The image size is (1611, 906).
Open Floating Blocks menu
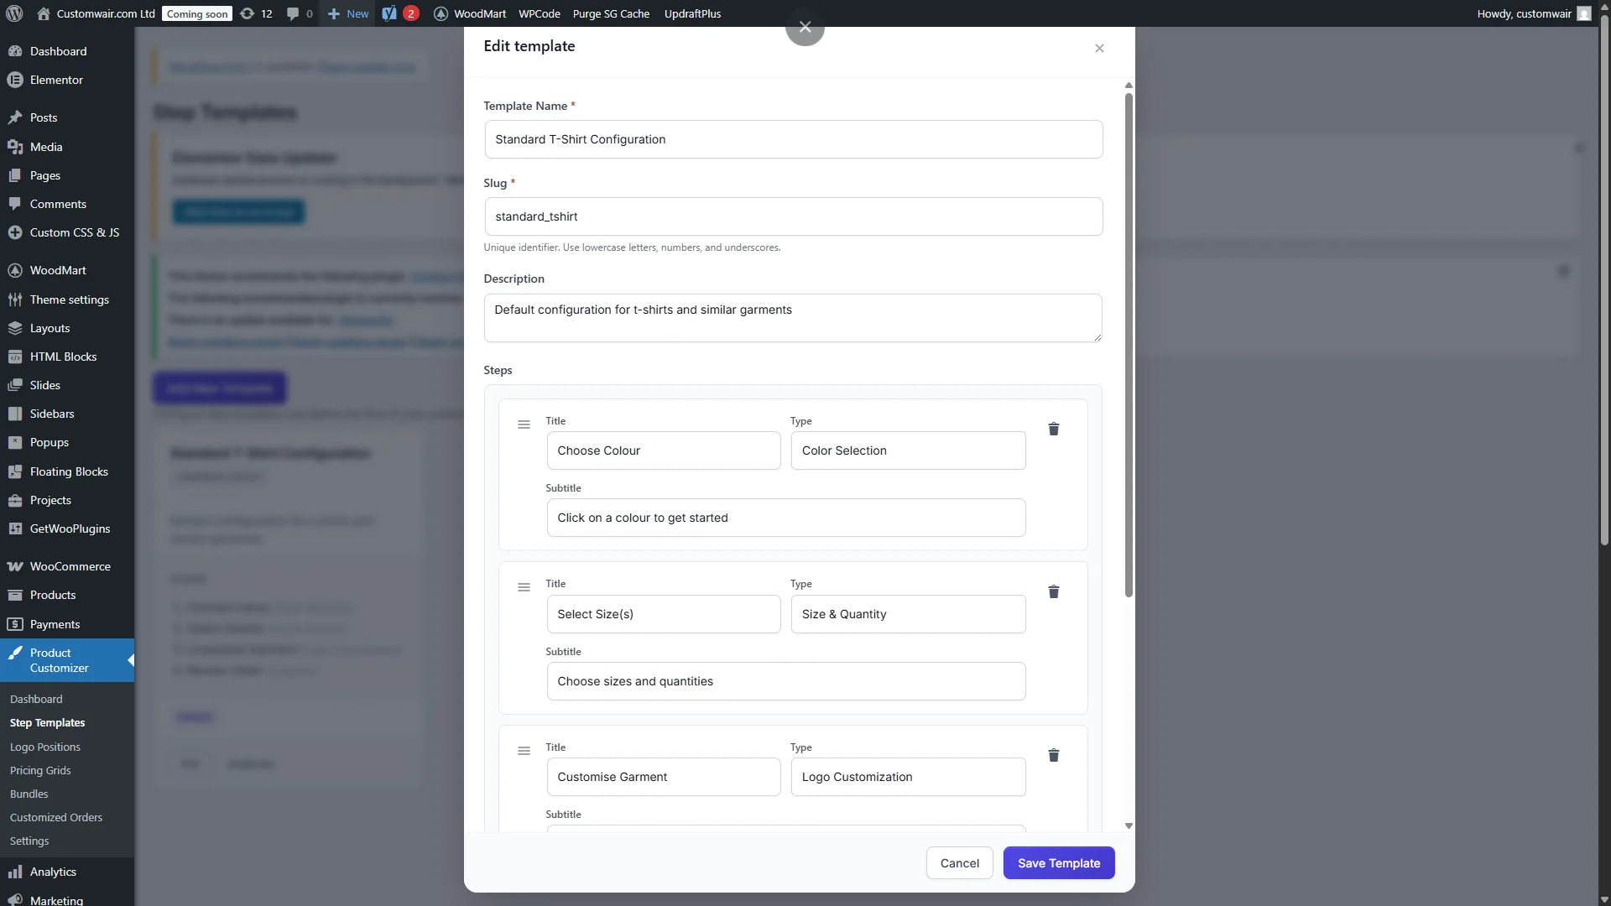67,471
